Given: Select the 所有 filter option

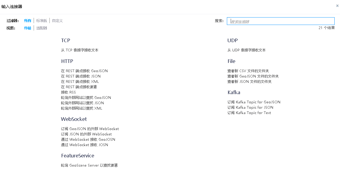Looking at the screenshot, I should [28, 21].
